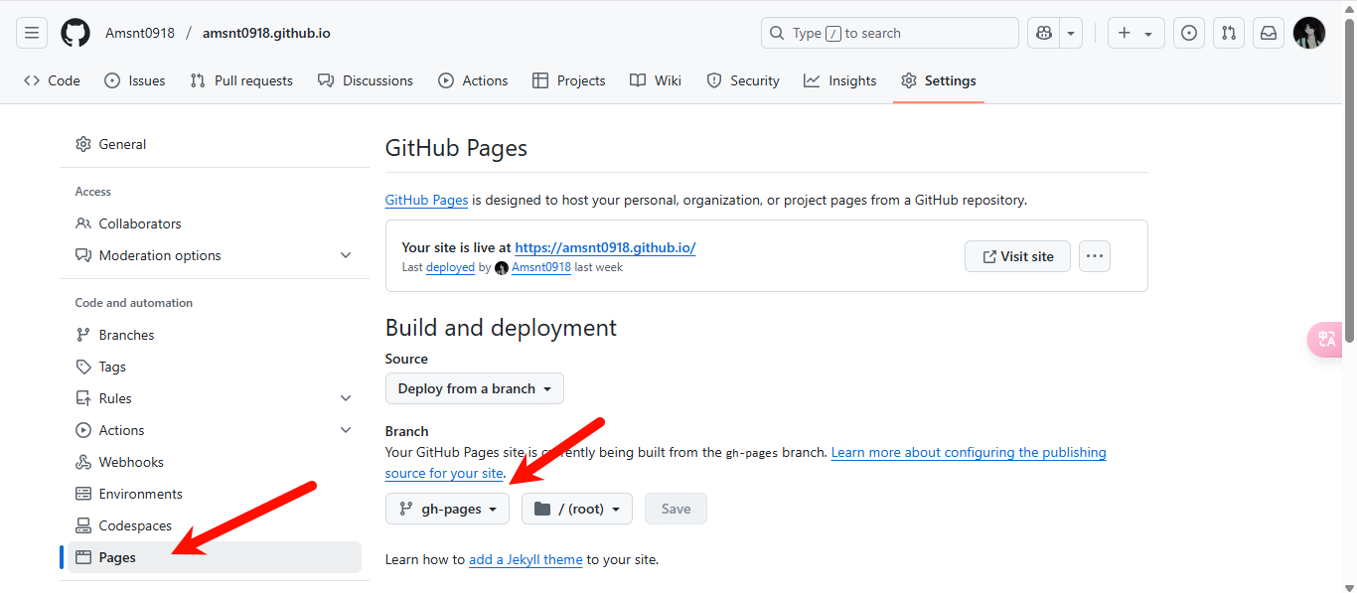Open the Copilot chat icon
Screen dimensions: 1357x593
point(1044,33)
